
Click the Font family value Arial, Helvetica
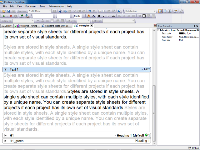[188, 37]
